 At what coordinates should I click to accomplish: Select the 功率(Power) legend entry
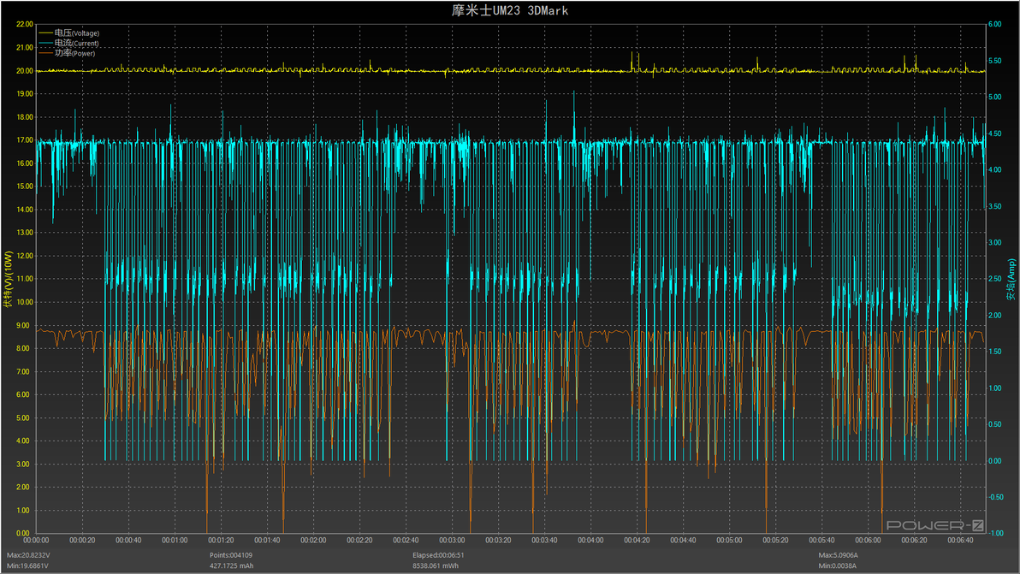[67, 53]
